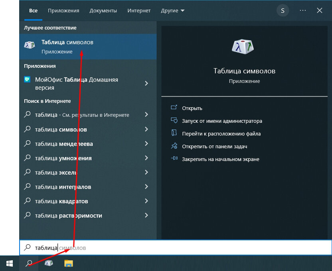
Task: Expand chevron next to таблица символов suggestion
Action: (x=146, y=129)
